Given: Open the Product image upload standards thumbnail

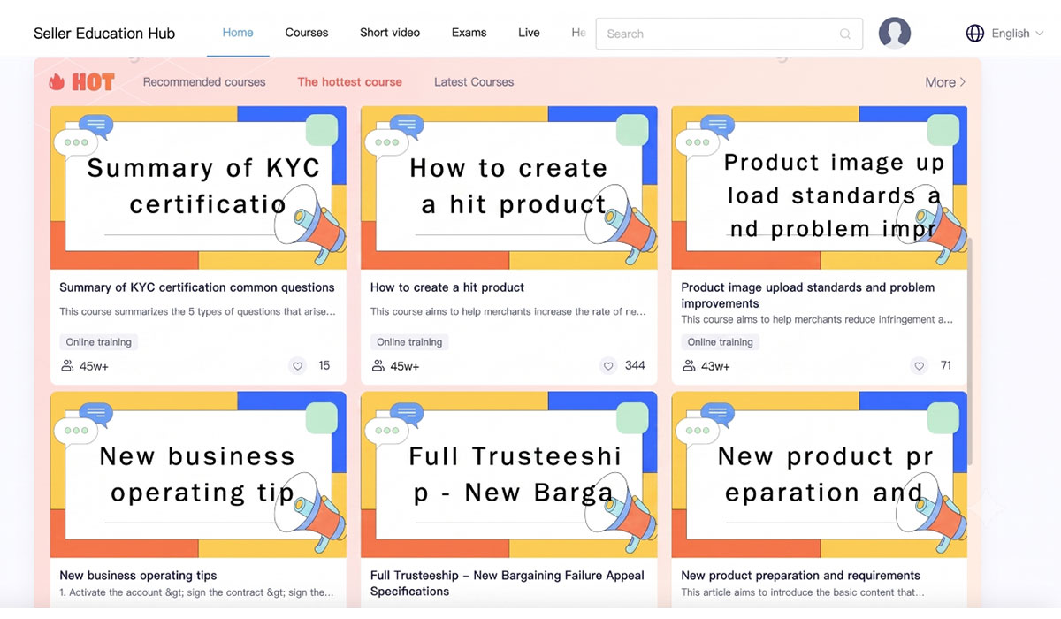Looking at the screenshot, I should tap(820, 187).
